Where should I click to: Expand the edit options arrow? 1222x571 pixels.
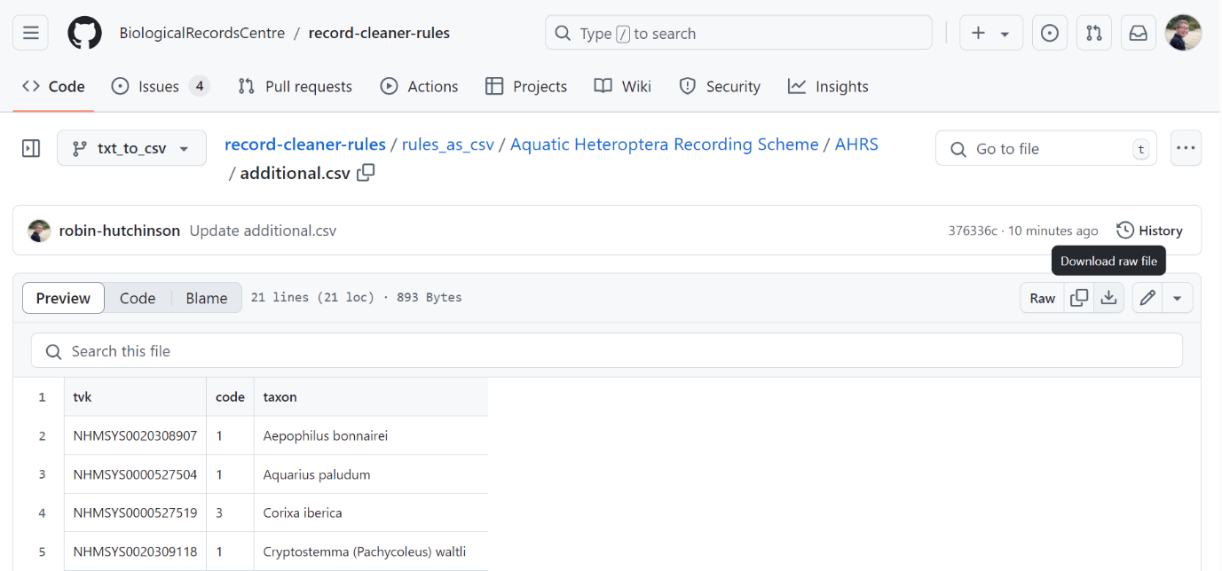[1178, 298]
